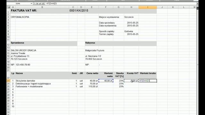The image size is (205, 115).
Task: Select the price cell 70,00 zł
Action: pos(92,84)
